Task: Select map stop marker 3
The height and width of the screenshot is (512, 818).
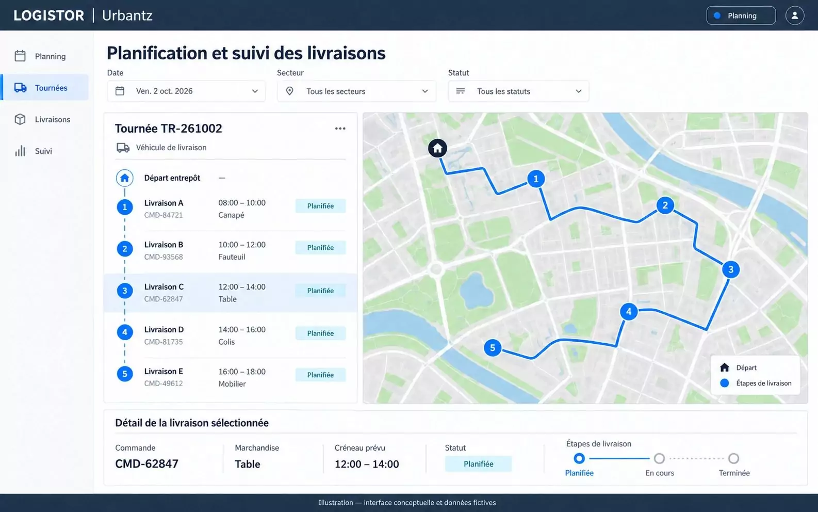Action: 730,269
